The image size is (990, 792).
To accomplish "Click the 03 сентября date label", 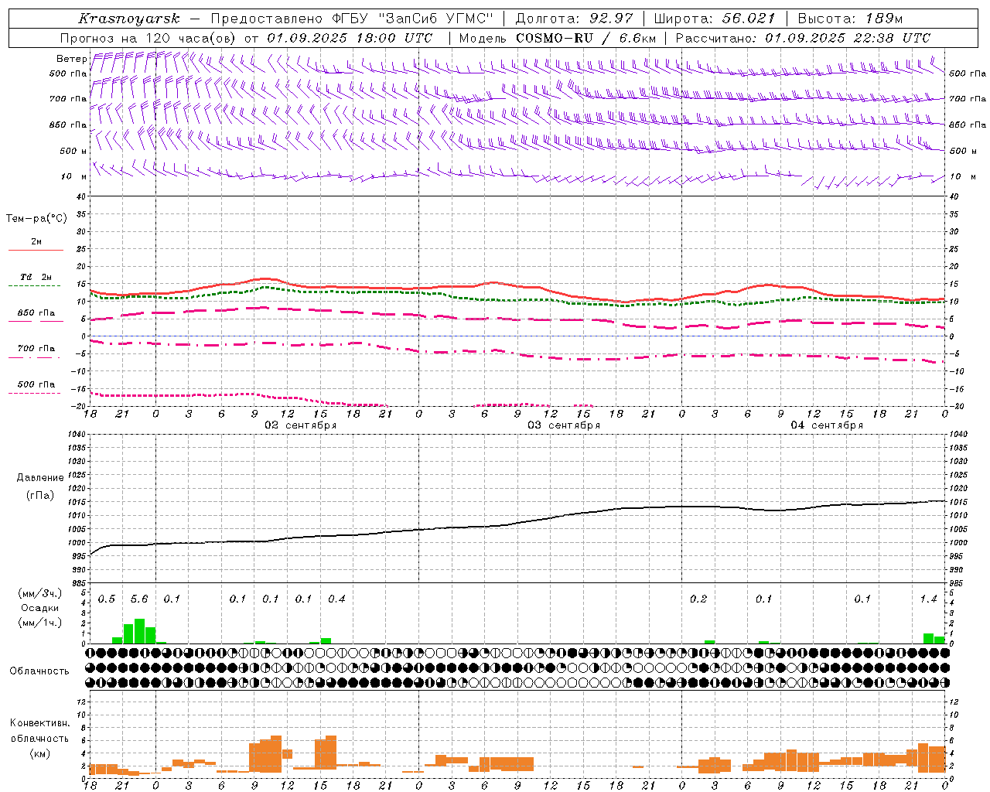I will pyautogui.click(x=564, y=425).
